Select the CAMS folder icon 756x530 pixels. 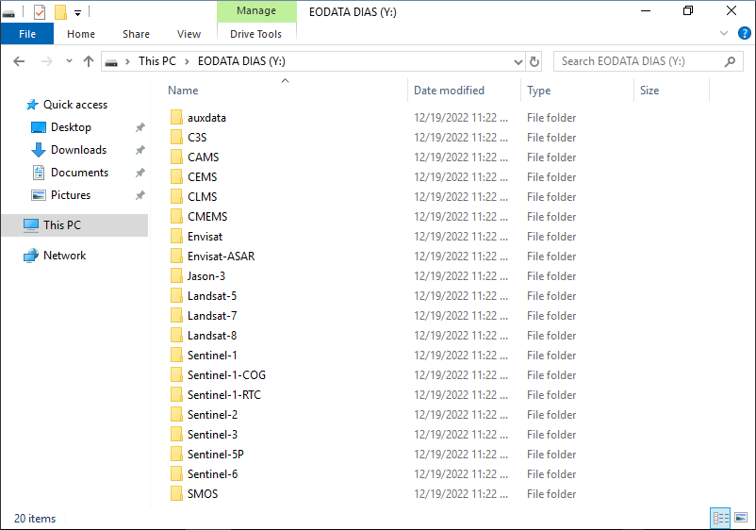(176, 157)
